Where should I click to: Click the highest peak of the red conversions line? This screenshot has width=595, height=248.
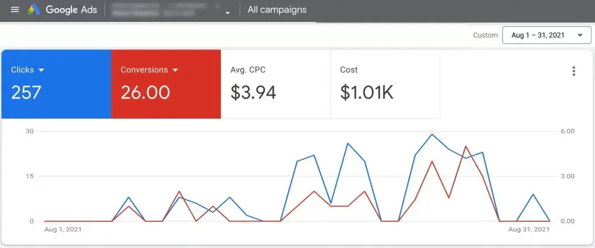click(465, 146)
